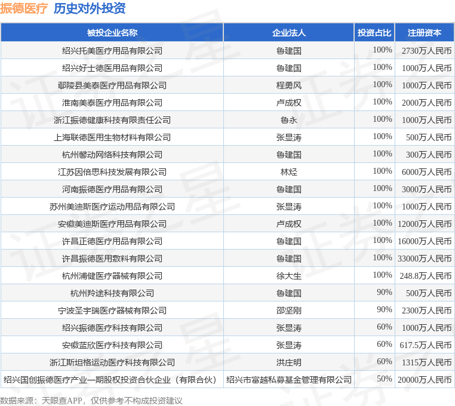Click the 投资占比 column header
Screen dimensions: 455x406
point(374,32)
